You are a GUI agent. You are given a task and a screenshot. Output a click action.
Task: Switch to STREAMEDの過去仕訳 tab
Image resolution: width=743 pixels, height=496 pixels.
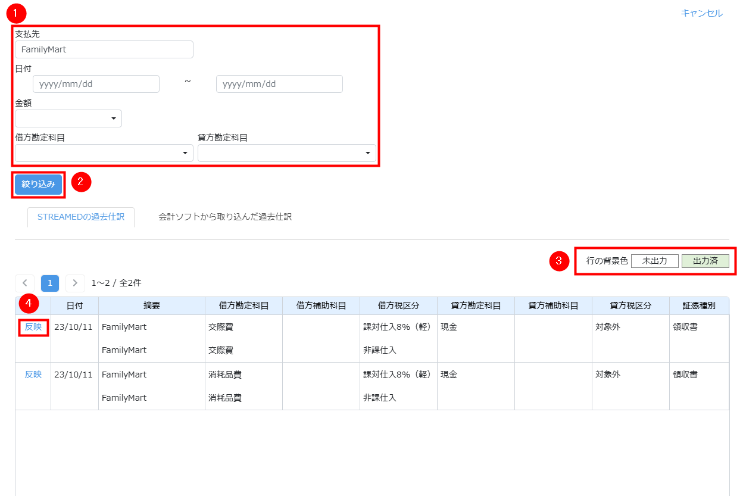coord(81,217)
